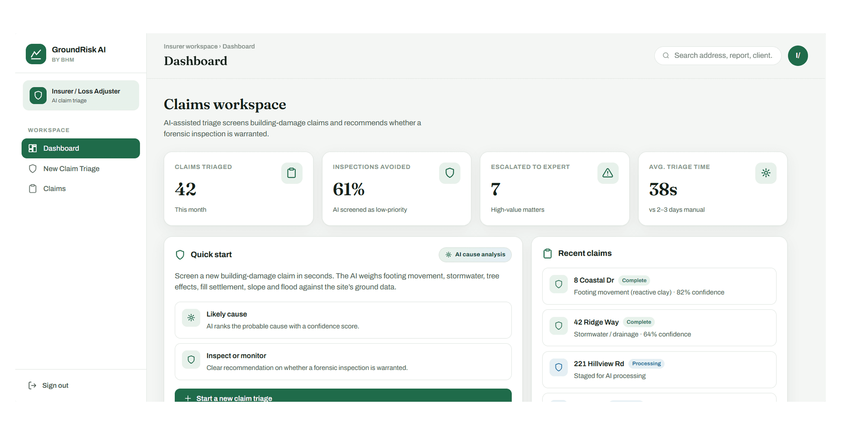The height and width of the screenshot is (435, 841).
Task: Click the magnifier icon in search box
Action: click(666, 55)
